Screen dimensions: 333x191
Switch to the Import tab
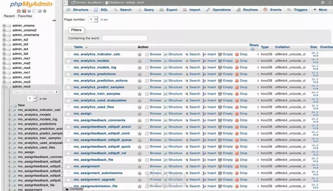point(191,10)
